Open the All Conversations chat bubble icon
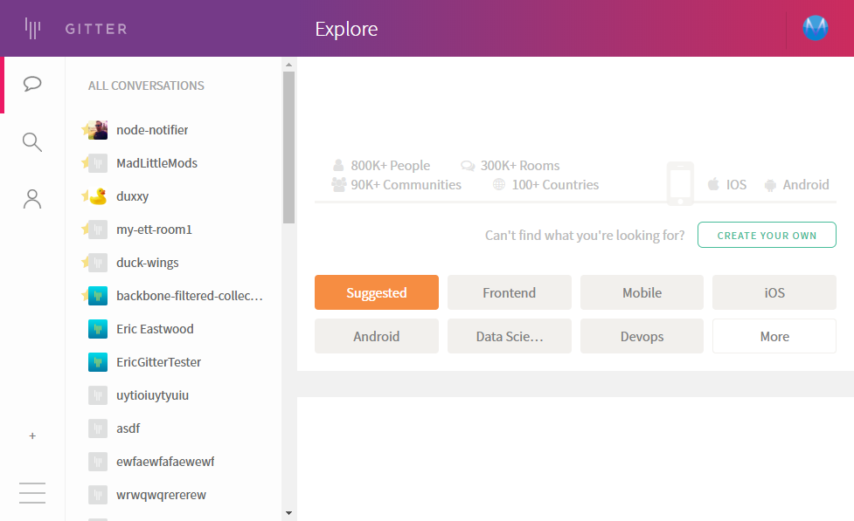 coord(32,85)
